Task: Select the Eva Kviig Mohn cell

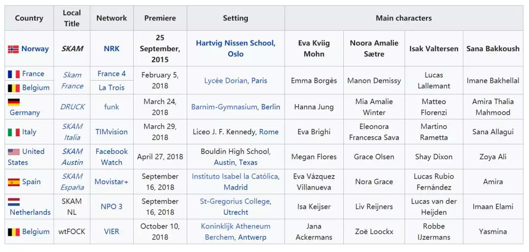Action: tap(314, 48)
